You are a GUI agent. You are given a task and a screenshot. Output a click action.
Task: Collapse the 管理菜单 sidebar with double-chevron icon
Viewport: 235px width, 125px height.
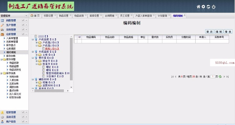(x=26, y=16)
